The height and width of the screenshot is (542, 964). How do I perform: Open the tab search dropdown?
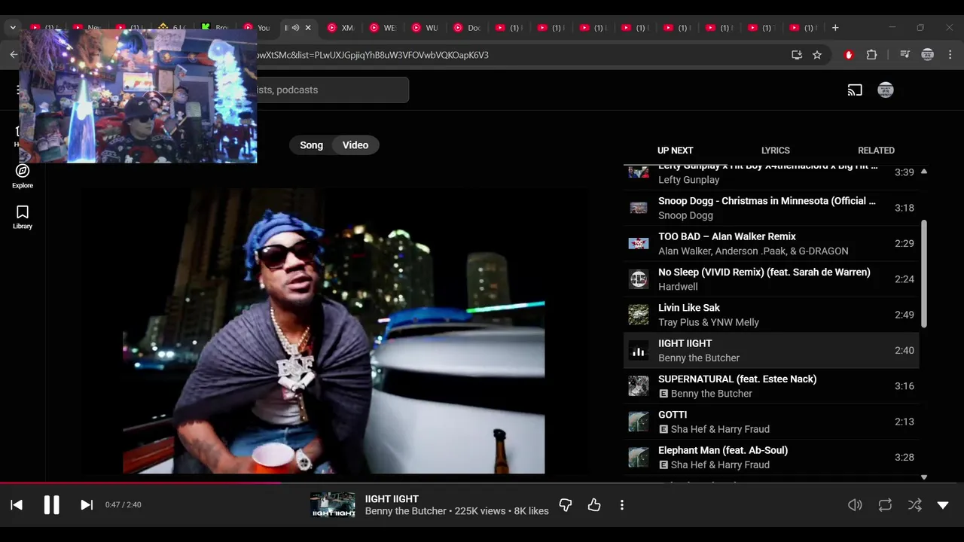tap(13, 28)
